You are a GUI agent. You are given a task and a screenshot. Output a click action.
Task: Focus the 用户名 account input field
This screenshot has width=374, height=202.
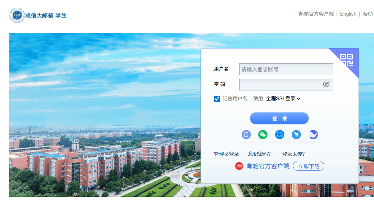tap(286, 69)
